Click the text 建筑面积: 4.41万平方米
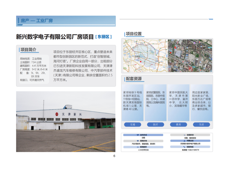The image size is (229, 170). (33, 66)
